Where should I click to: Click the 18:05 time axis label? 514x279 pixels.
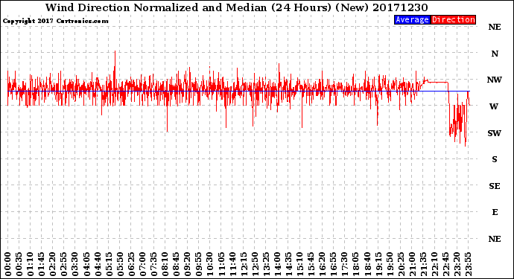click(x=356, y=264)
